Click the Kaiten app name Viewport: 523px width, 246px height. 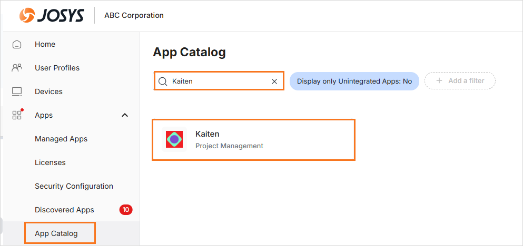pos(207,134)
